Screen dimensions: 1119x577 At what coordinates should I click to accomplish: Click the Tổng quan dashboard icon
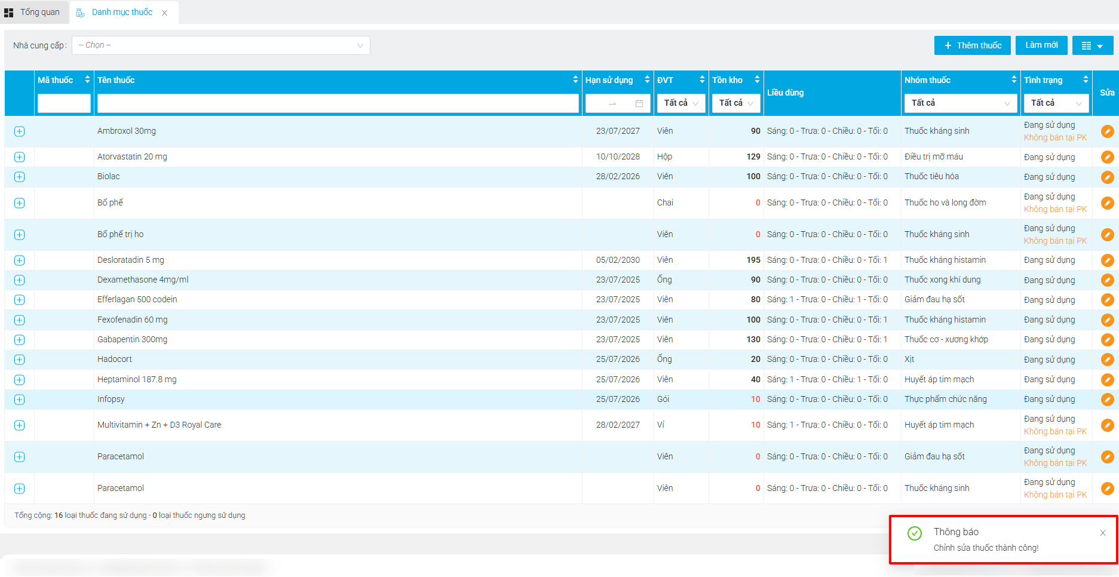coord(8,13)
